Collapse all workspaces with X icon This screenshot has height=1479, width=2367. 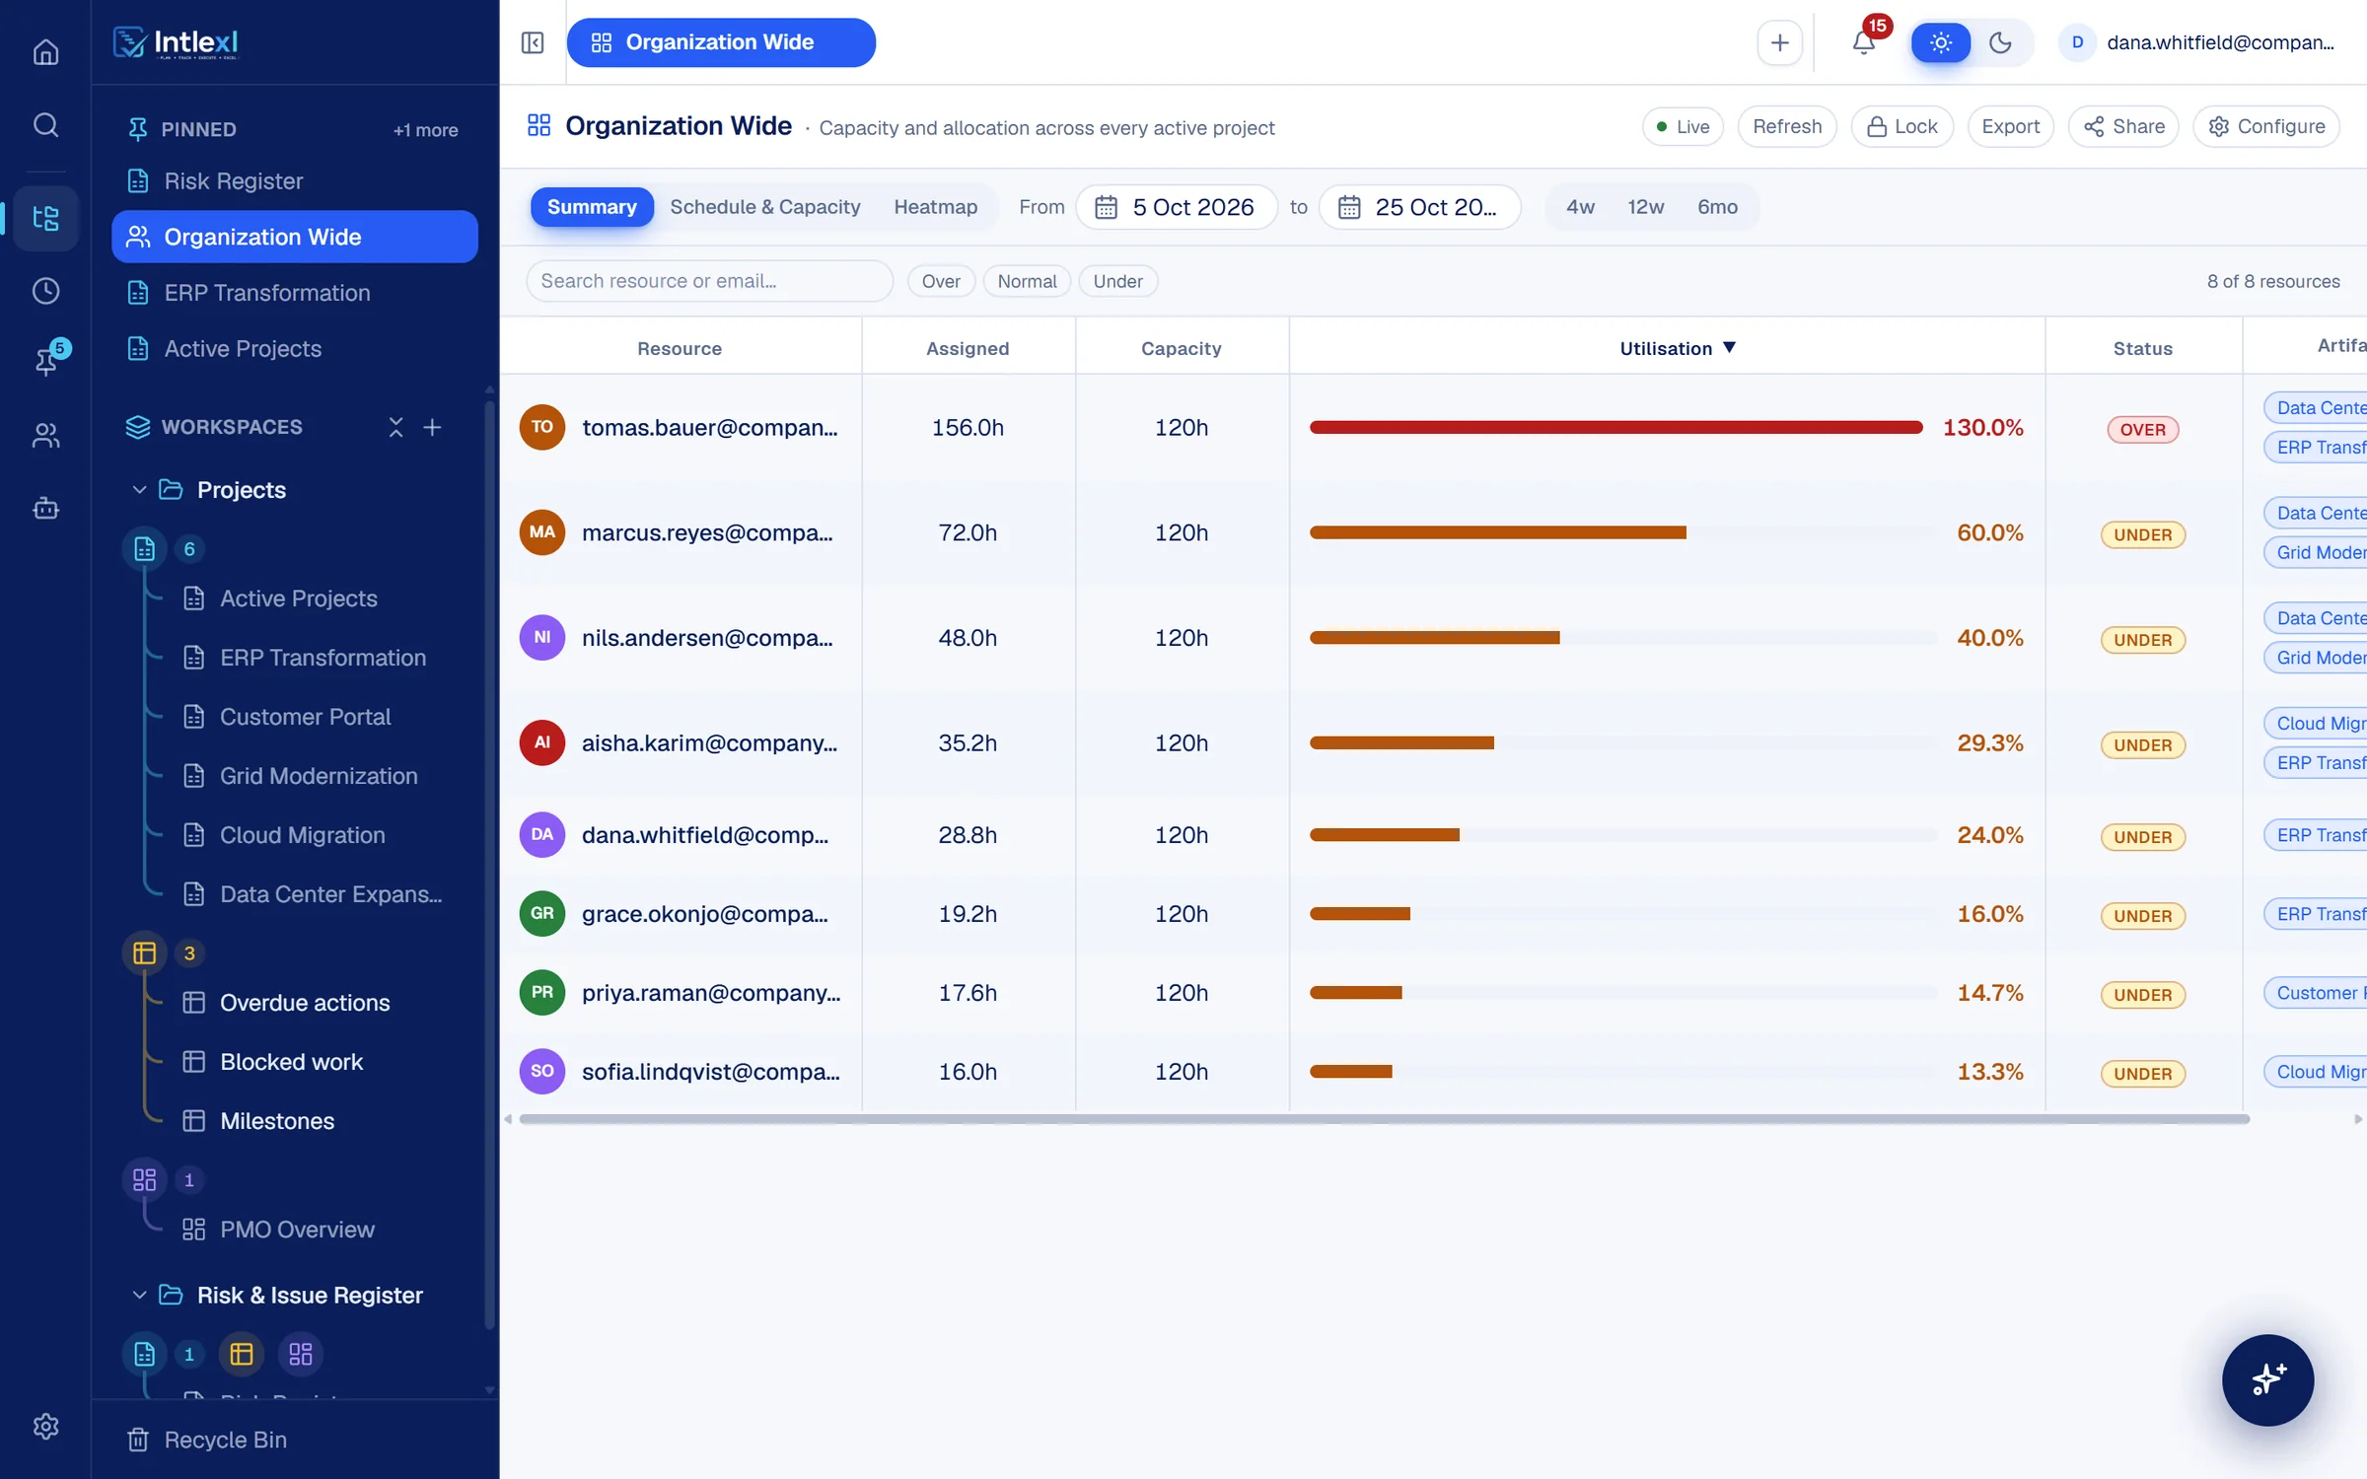click(x=395, y=427)
